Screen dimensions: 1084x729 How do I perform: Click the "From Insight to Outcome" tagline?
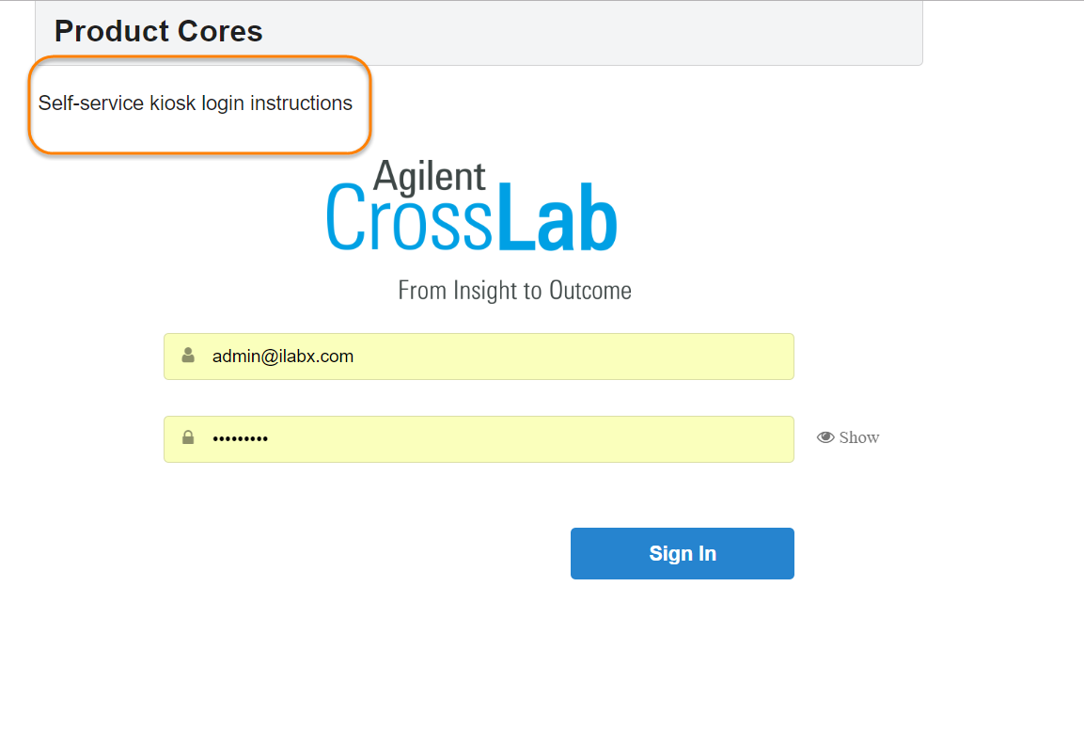pyautogui.click(x=514, y=290)
